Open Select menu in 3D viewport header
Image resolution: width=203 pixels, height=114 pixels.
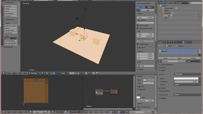pyautogui.click(x=15, y=73)
